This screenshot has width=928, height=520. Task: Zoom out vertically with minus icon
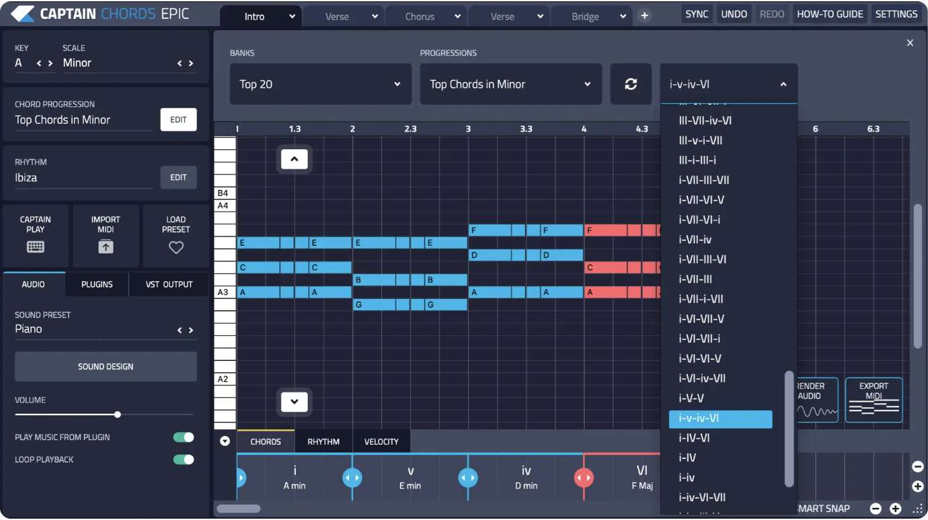[x=917, y=466]
